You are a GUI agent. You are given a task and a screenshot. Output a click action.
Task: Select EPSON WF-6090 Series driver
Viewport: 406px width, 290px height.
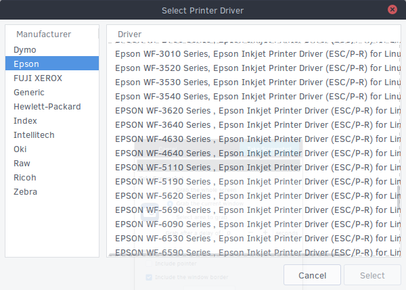click(254, 224)
